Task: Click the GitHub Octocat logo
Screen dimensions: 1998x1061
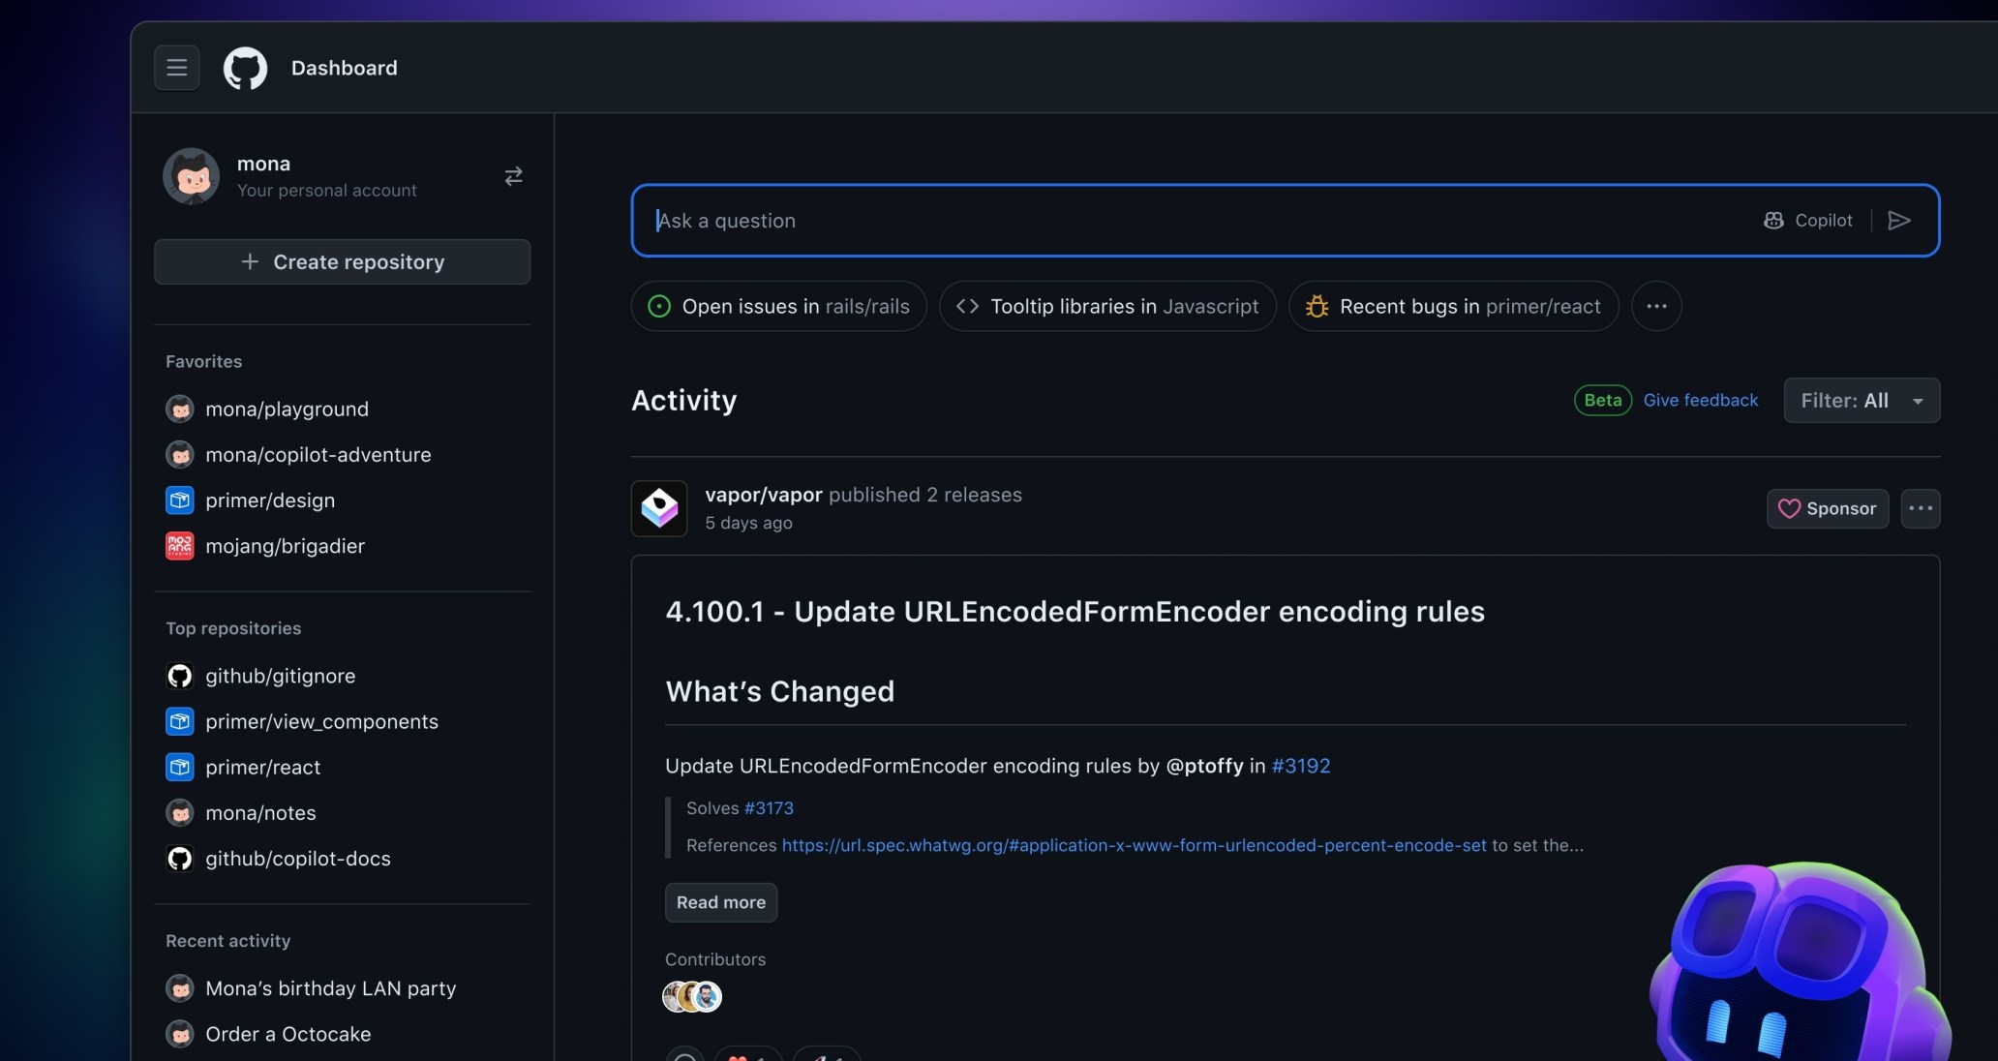Action: click(245, 68)
